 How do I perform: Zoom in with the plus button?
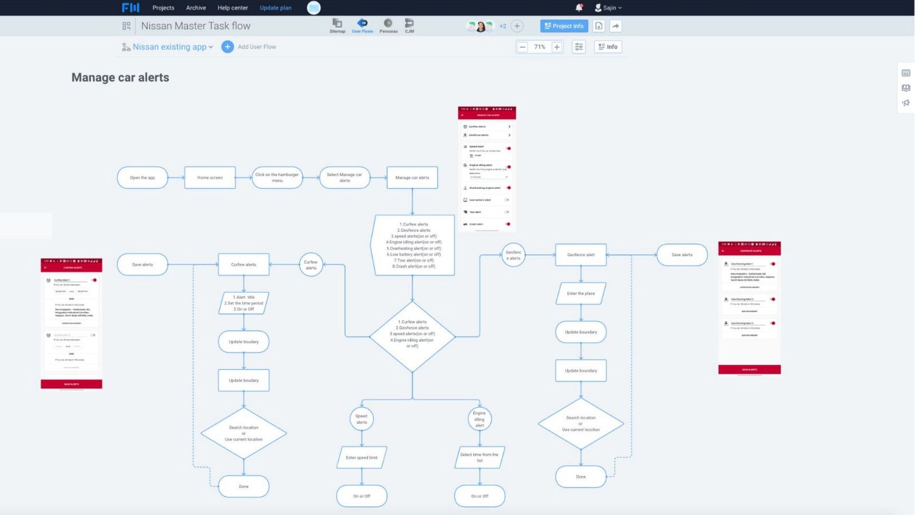coord(557,47)
